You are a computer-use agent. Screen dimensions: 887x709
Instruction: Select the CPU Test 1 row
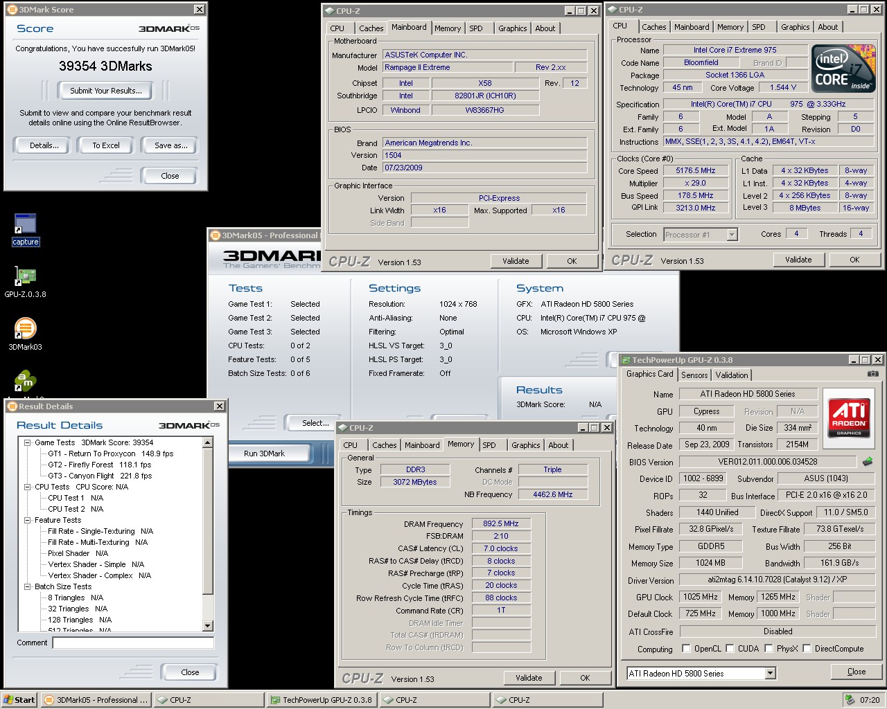click(x=76, y=498)
